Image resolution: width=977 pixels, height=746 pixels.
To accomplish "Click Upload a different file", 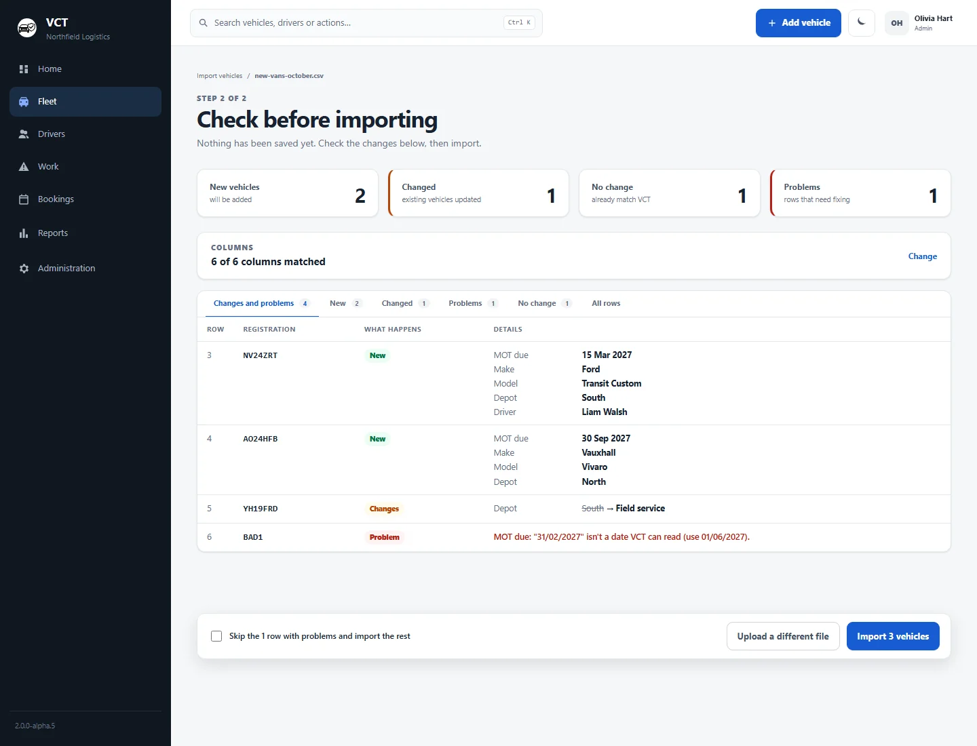I will [x=783, y=636].
